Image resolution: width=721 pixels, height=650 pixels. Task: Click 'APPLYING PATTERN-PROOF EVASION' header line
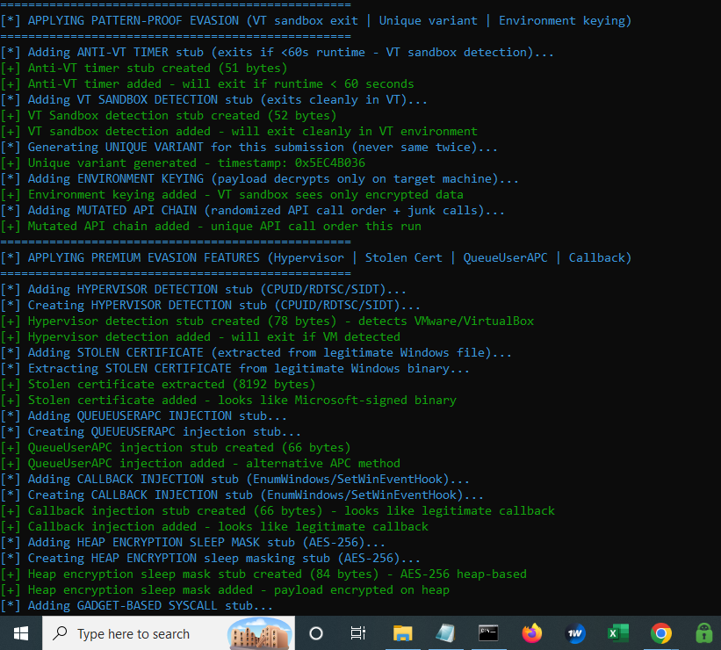coord(316,21)
